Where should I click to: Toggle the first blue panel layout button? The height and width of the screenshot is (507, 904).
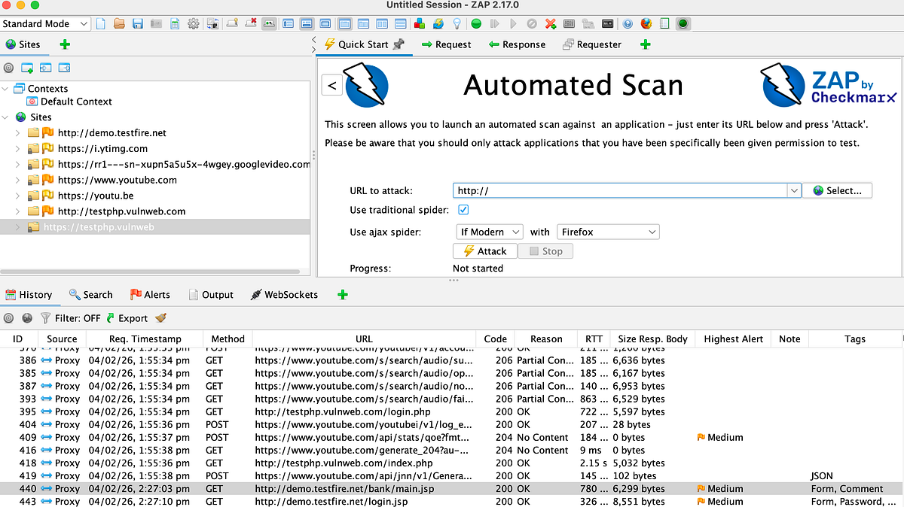[288, 24]
